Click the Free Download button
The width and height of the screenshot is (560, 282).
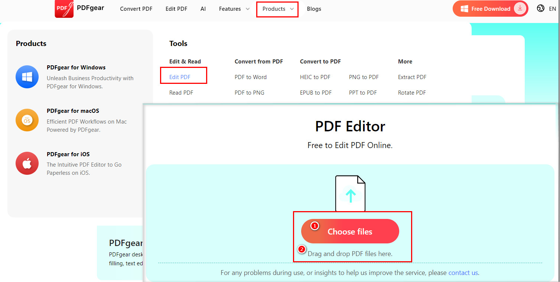tap(490, 9)
